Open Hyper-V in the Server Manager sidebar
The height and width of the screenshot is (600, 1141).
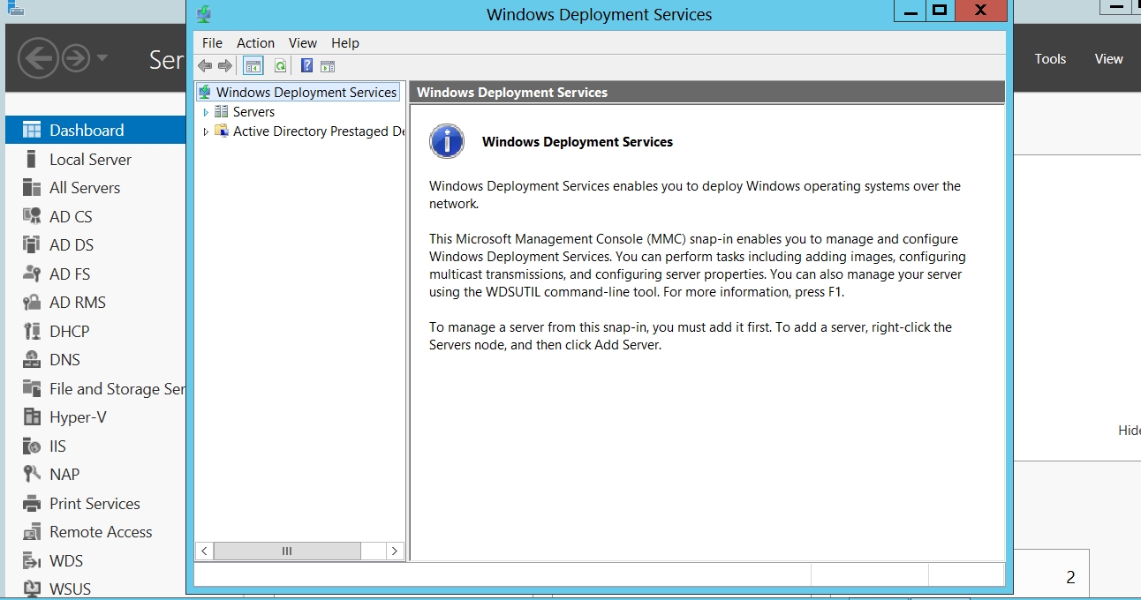pyautogui.click(x=78, y=417)
